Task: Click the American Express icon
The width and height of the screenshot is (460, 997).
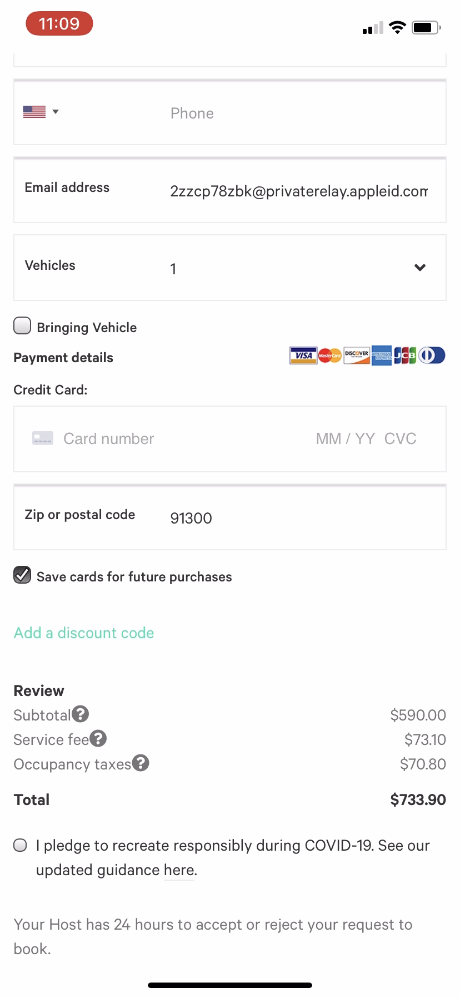Action: (382, 356)
